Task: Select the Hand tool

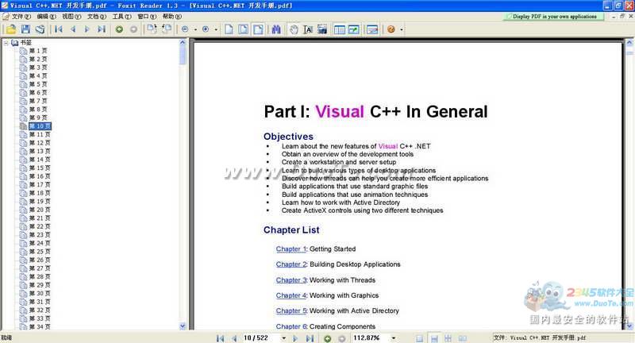Action: point(294,29)
